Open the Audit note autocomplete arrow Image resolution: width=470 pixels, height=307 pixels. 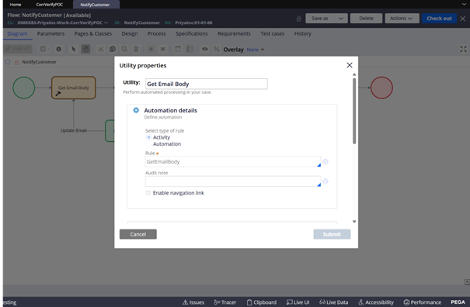319,185
